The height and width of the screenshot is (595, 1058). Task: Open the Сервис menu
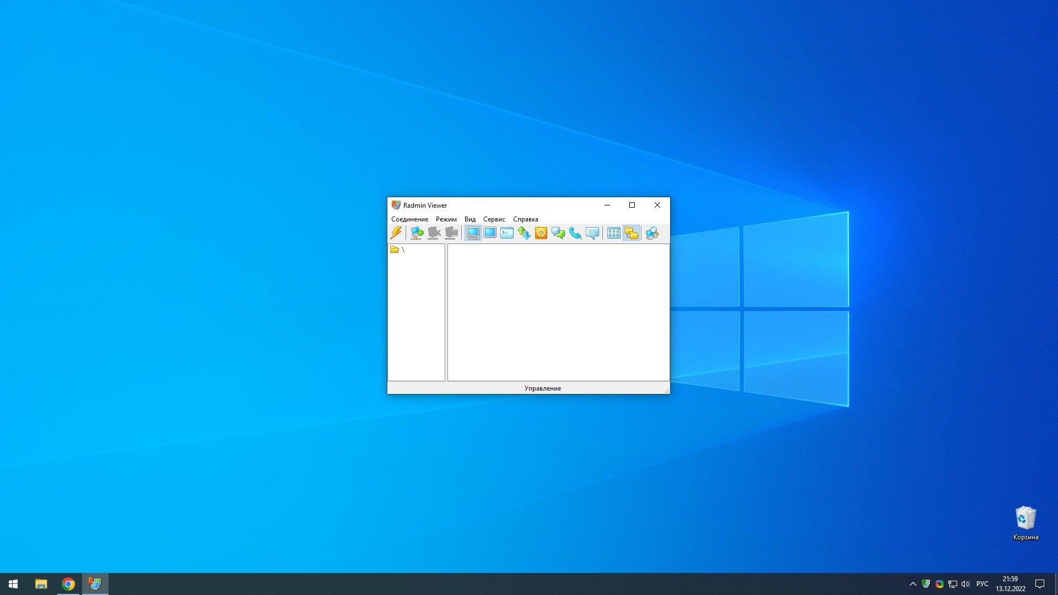click(x=494, y=219)
